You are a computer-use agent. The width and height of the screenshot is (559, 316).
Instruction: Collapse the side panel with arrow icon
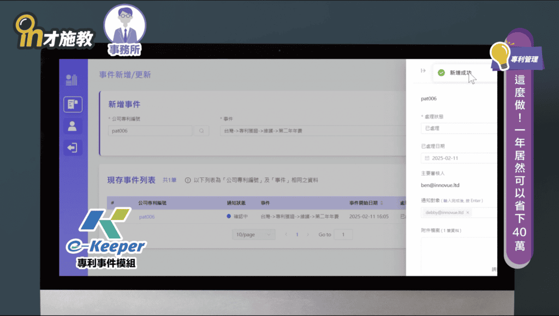point(423,71)
